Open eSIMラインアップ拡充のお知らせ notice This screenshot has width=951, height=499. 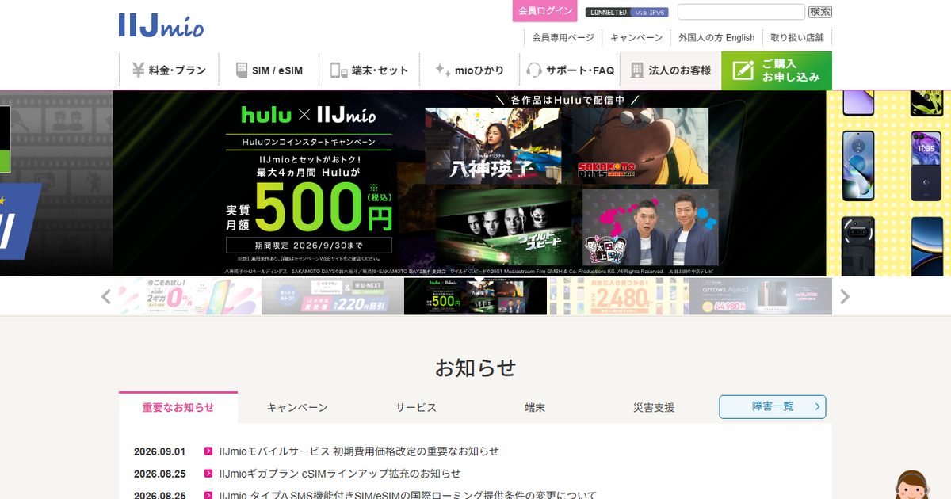[339, 474]
